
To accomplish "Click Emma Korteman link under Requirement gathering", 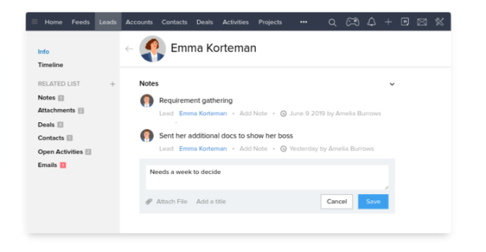I will click(x=203, y=114).
